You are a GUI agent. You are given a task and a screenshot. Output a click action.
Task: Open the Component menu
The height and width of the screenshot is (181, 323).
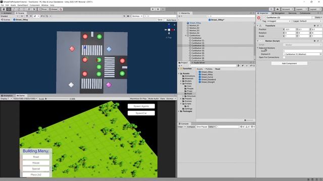pyautogui.click(x=35, y=5)
